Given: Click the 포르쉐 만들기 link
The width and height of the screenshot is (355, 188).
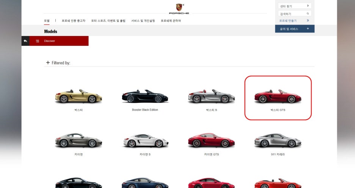Looking at the screenshot, I should point(288,20).
